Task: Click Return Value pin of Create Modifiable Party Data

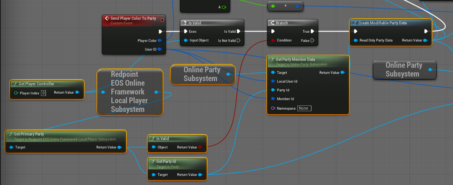Action: [x=425, y=40]
